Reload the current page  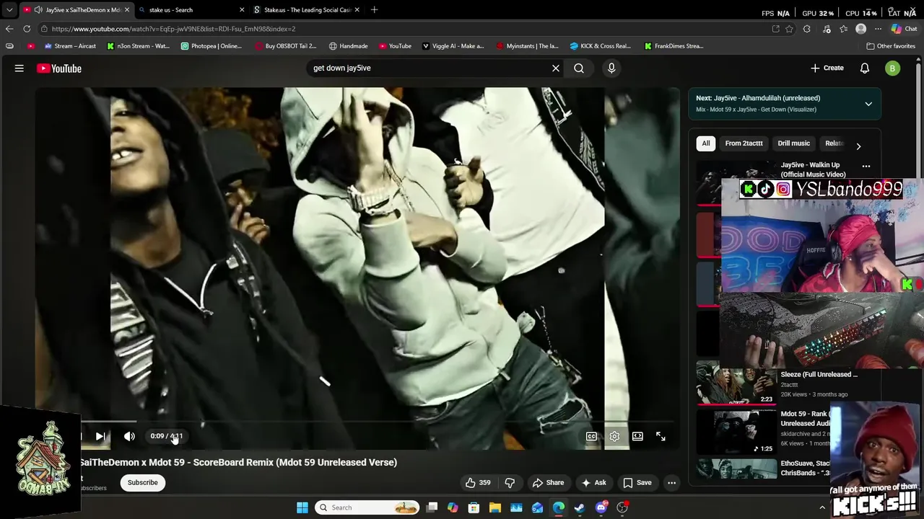(x=27, y=29)
